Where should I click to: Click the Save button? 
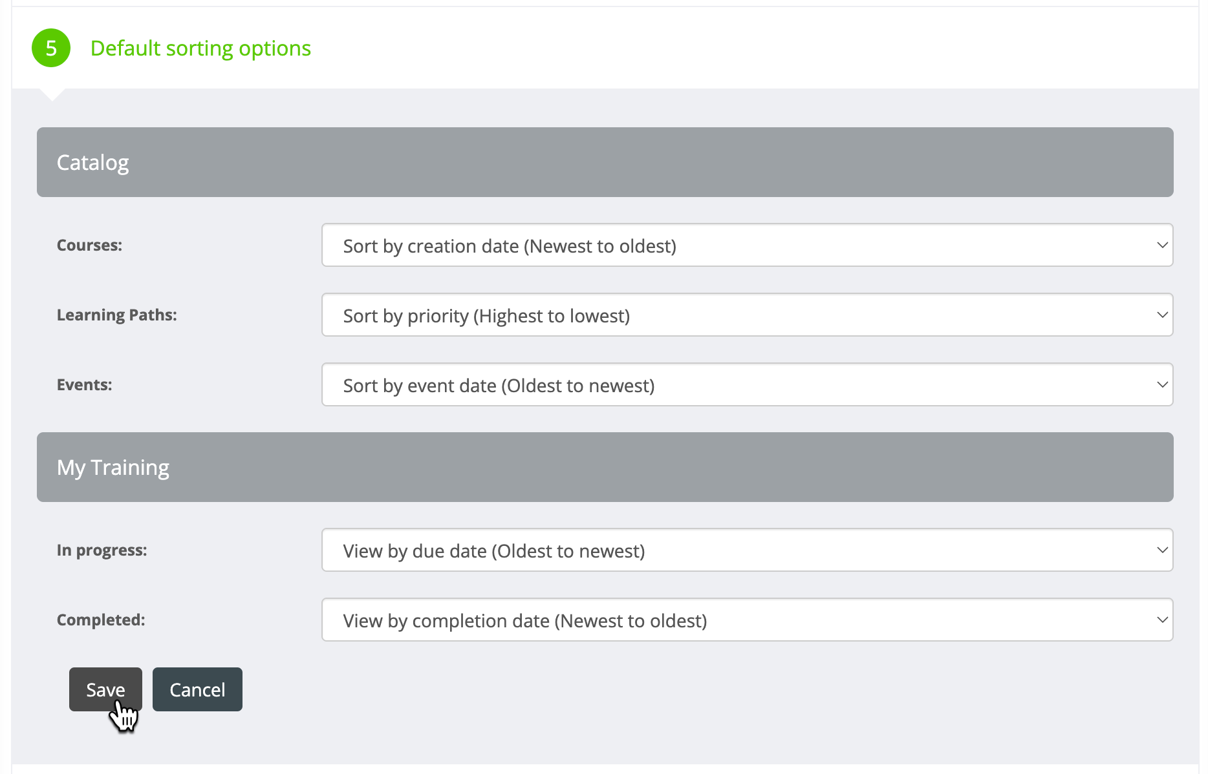pos(105,689)
